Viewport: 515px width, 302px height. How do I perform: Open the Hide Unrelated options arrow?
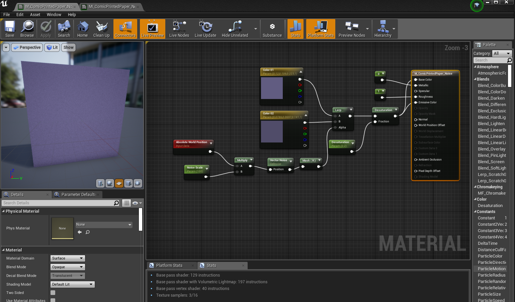pos(256,29)
